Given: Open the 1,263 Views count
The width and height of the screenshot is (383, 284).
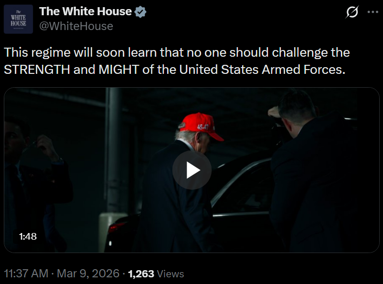Looking at the screenshot, I should tap(156, 274).
